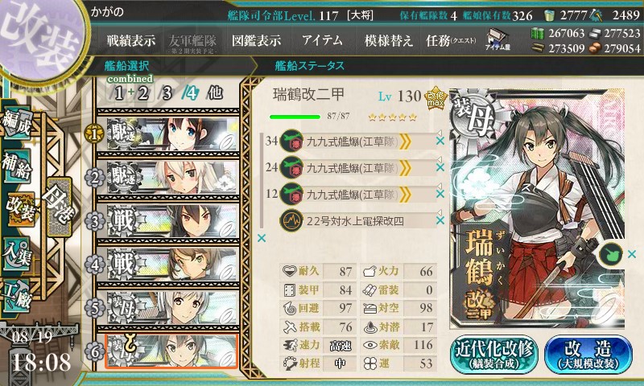Select the 他 other ships tab
644x386 pixels.
coord(215,92)
